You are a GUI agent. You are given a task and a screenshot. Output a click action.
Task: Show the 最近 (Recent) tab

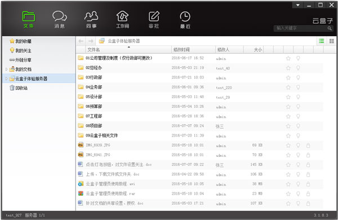pyautogui.click(x=185, y=20)
